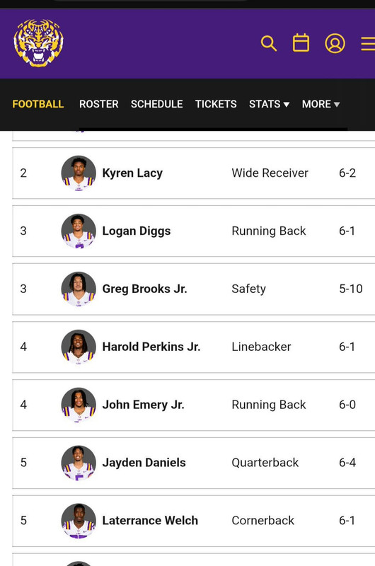Image resolution: width=375 pixels, height=566 pixels.
Task: Click the LSU tiger logo
Action: (x=39, y=43)
